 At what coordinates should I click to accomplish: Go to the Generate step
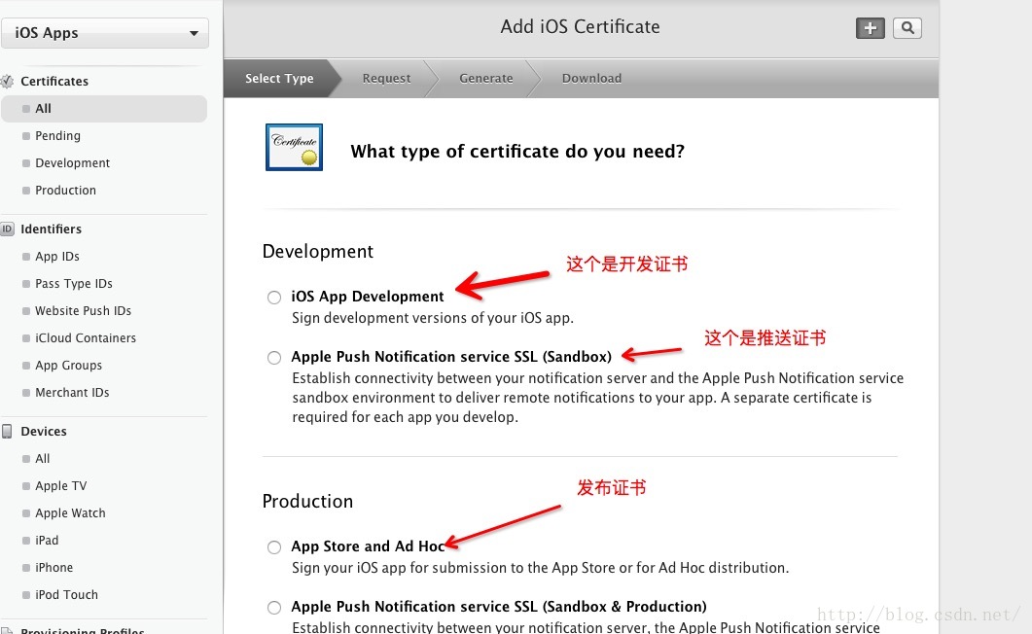coord(485,78)
